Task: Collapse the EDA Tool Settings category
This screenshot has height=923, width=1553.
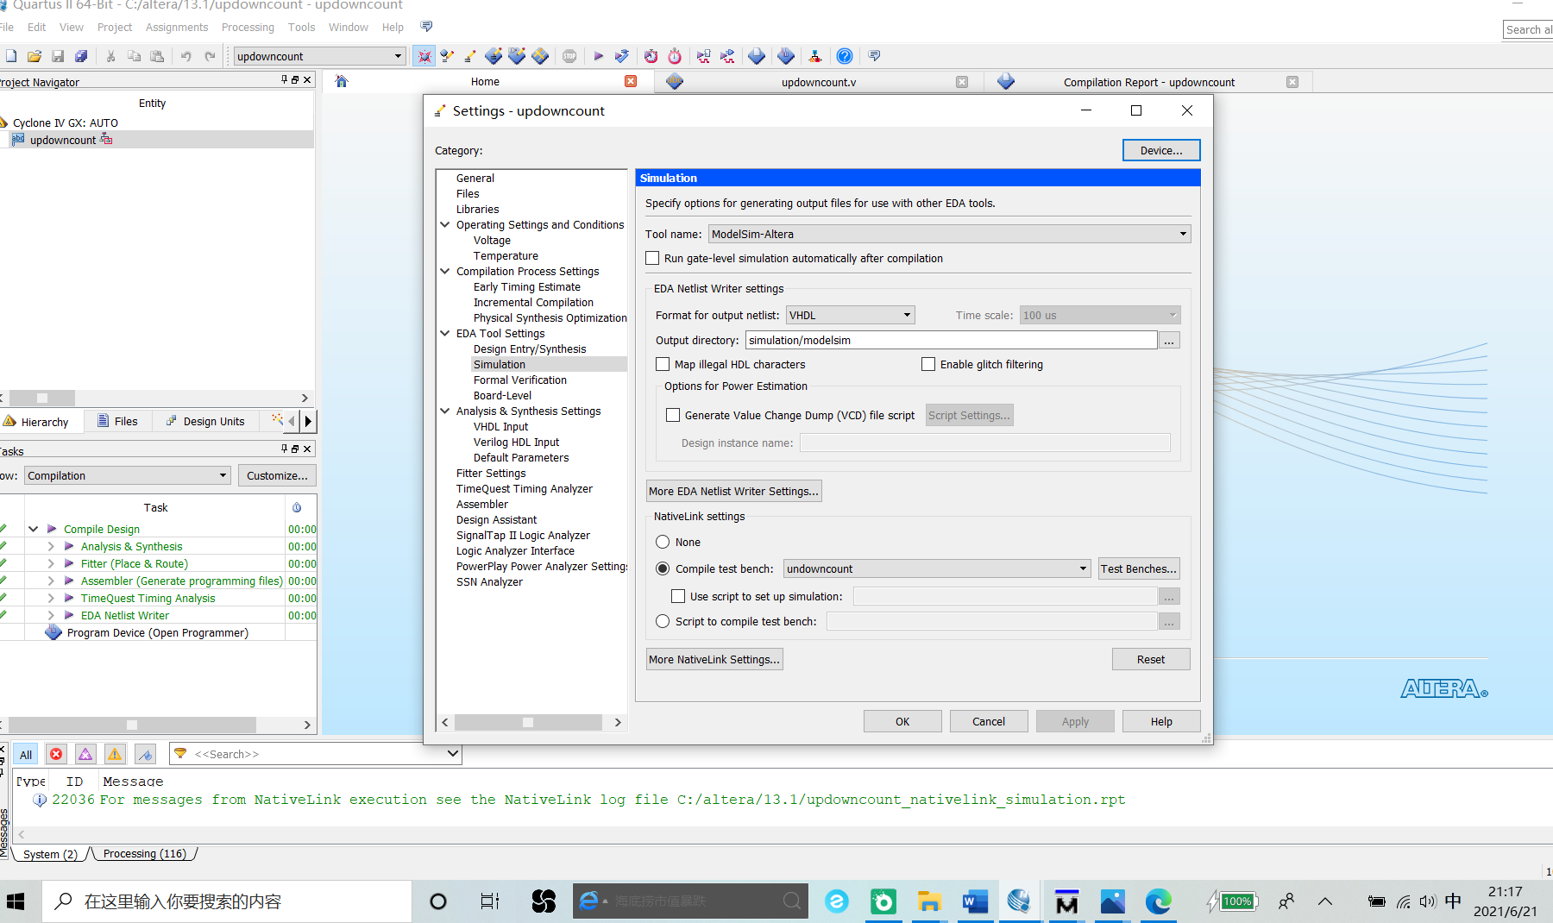Action: point(445,333)
